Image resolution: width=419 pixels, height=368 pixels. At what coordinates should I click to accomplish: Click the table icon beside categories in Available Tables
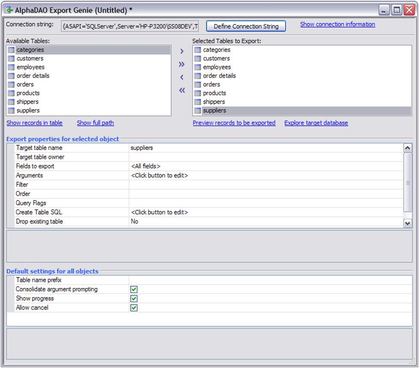[x=11, y=50]
